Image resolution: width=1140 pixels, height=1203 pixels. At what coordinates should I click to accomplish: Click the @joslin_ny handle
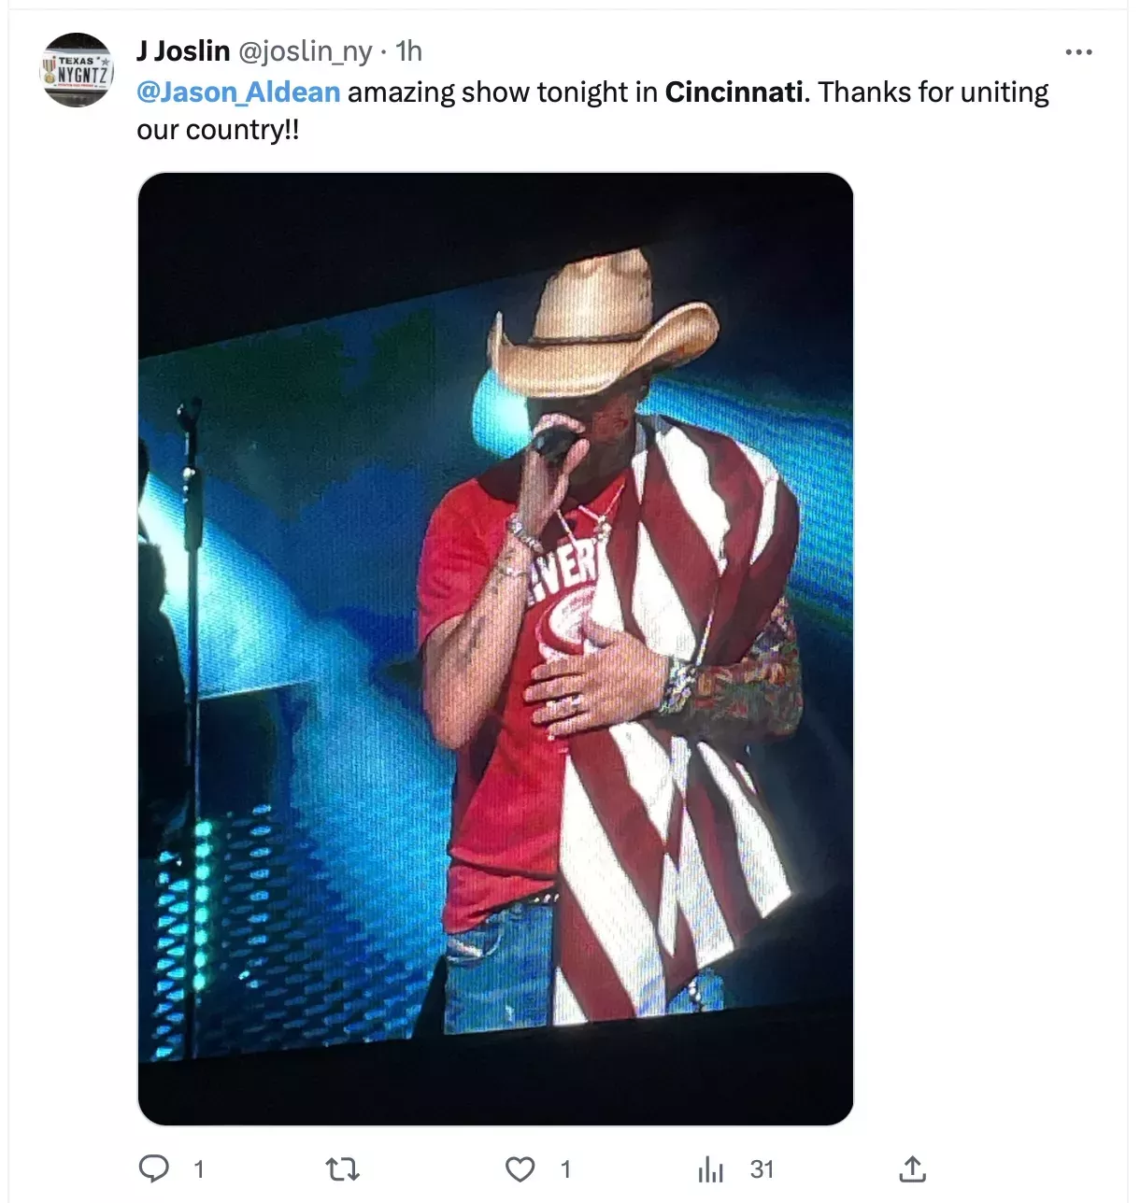pyautogui.click(x=306, y=50)
